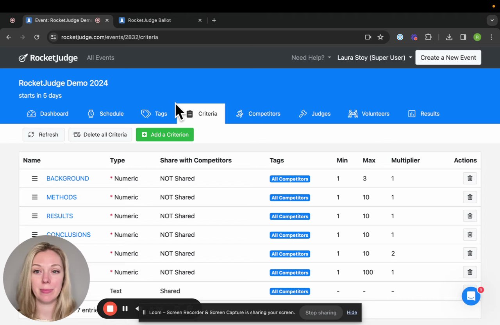Click the "Multiplier" column header
Image resolution: width=500 pixels, height=325 pixels.
pyautogui.click(x=405, y=160)
